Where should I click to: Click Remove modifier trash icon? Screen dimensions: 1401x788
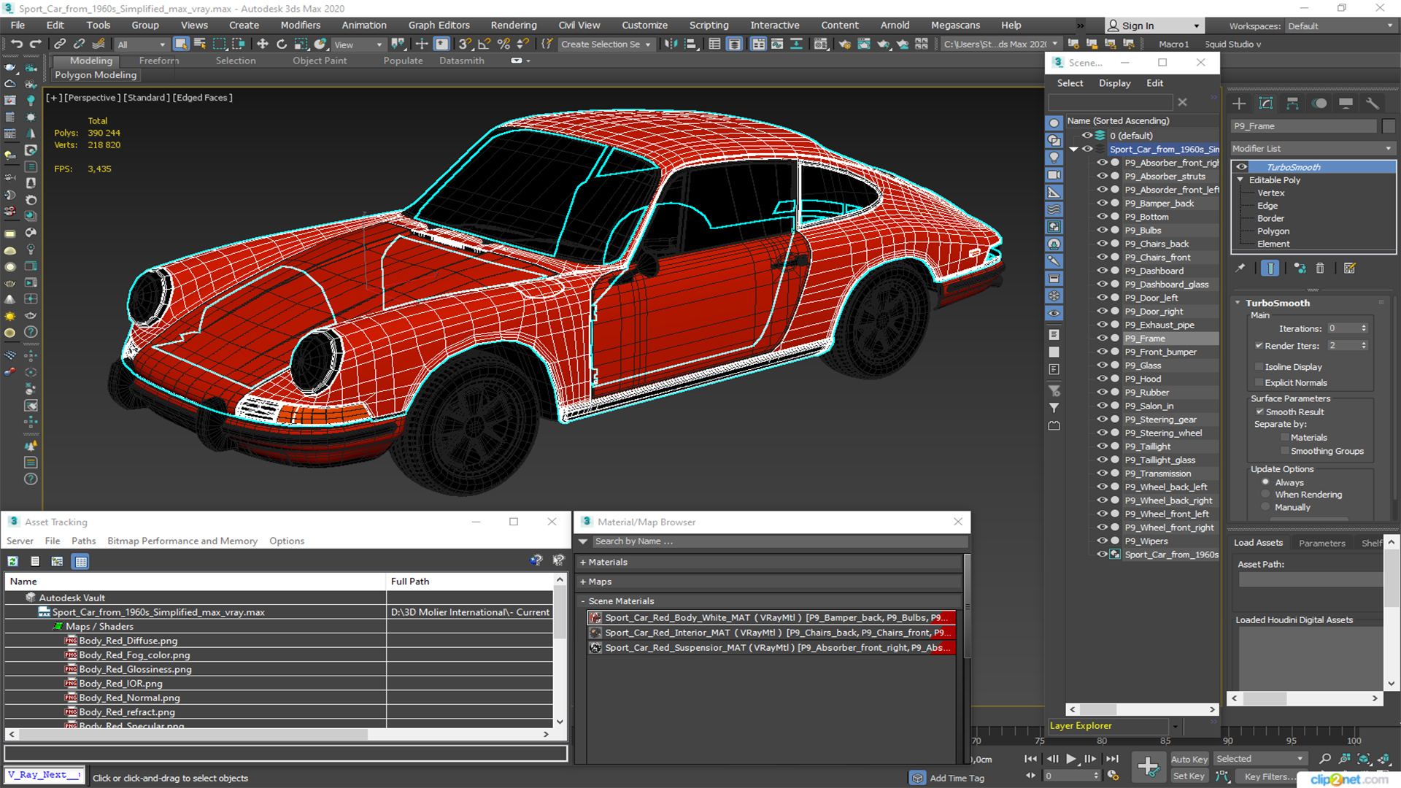[1320, 269]
